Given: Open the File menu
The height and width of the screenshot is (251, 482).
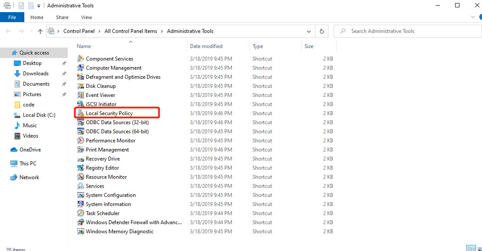Looking at the screenshot, I should [12, 17].
